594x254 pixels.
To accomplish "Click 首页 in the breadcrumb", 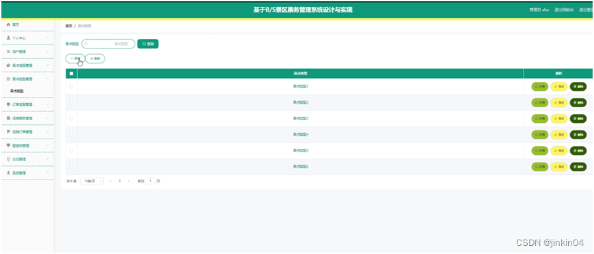I will click(x=68, y=26).
